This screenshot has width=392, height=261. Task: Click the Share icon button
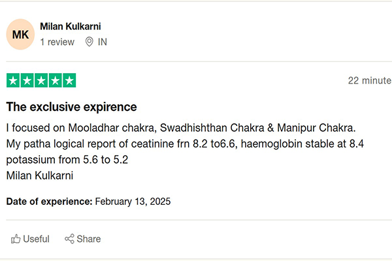pos(69,239)
